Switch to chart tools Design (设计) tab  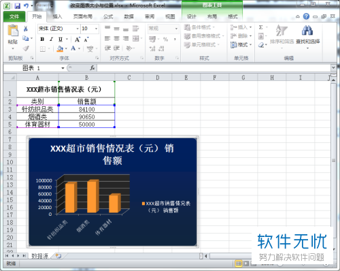192,16
